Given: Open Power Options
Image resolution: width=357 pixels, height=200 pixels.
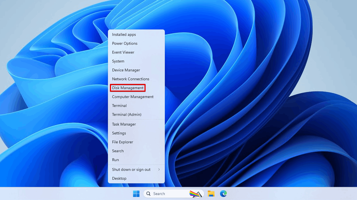Looking at the screenshot, I should 125,43.
